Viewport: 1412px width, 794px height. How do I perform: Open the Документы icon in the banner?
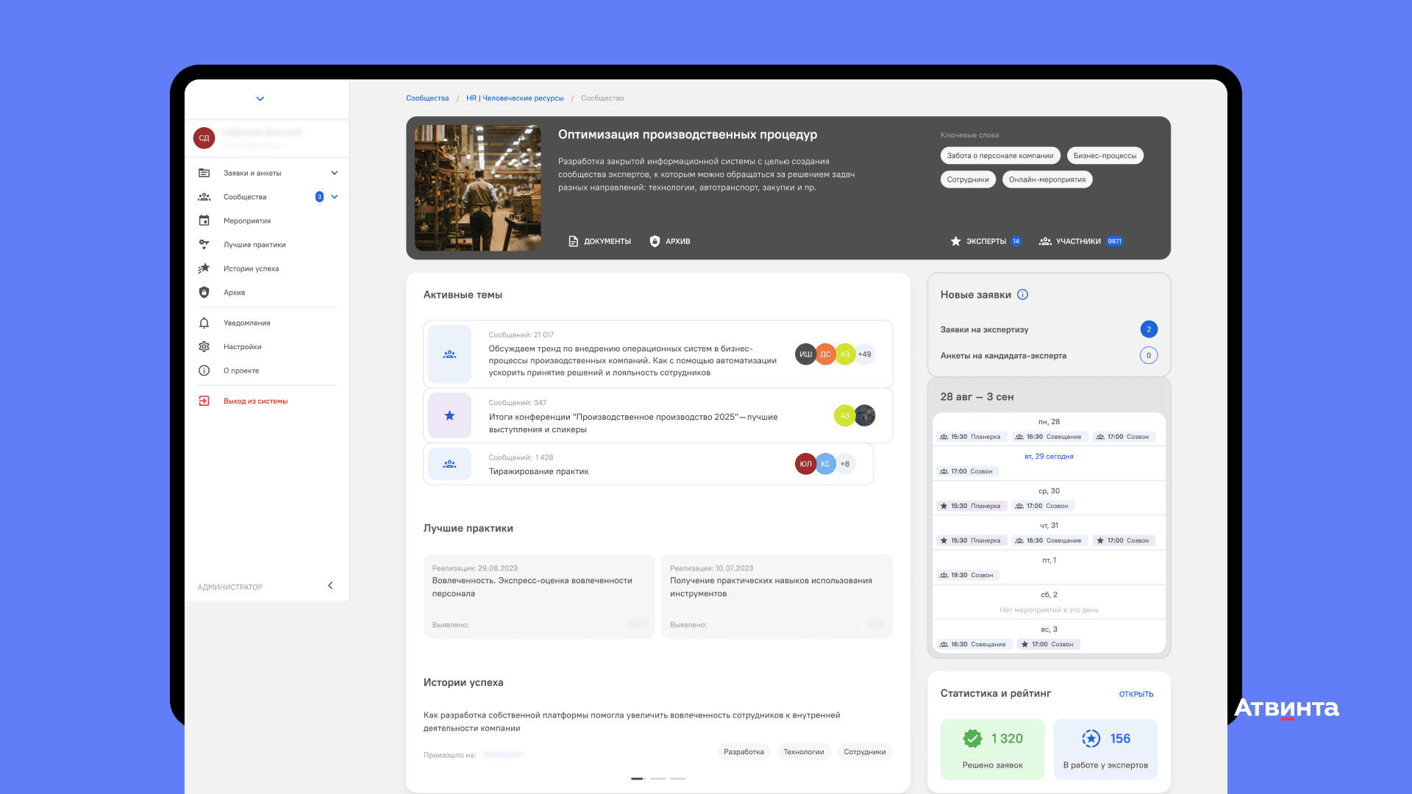click(574, 241)
